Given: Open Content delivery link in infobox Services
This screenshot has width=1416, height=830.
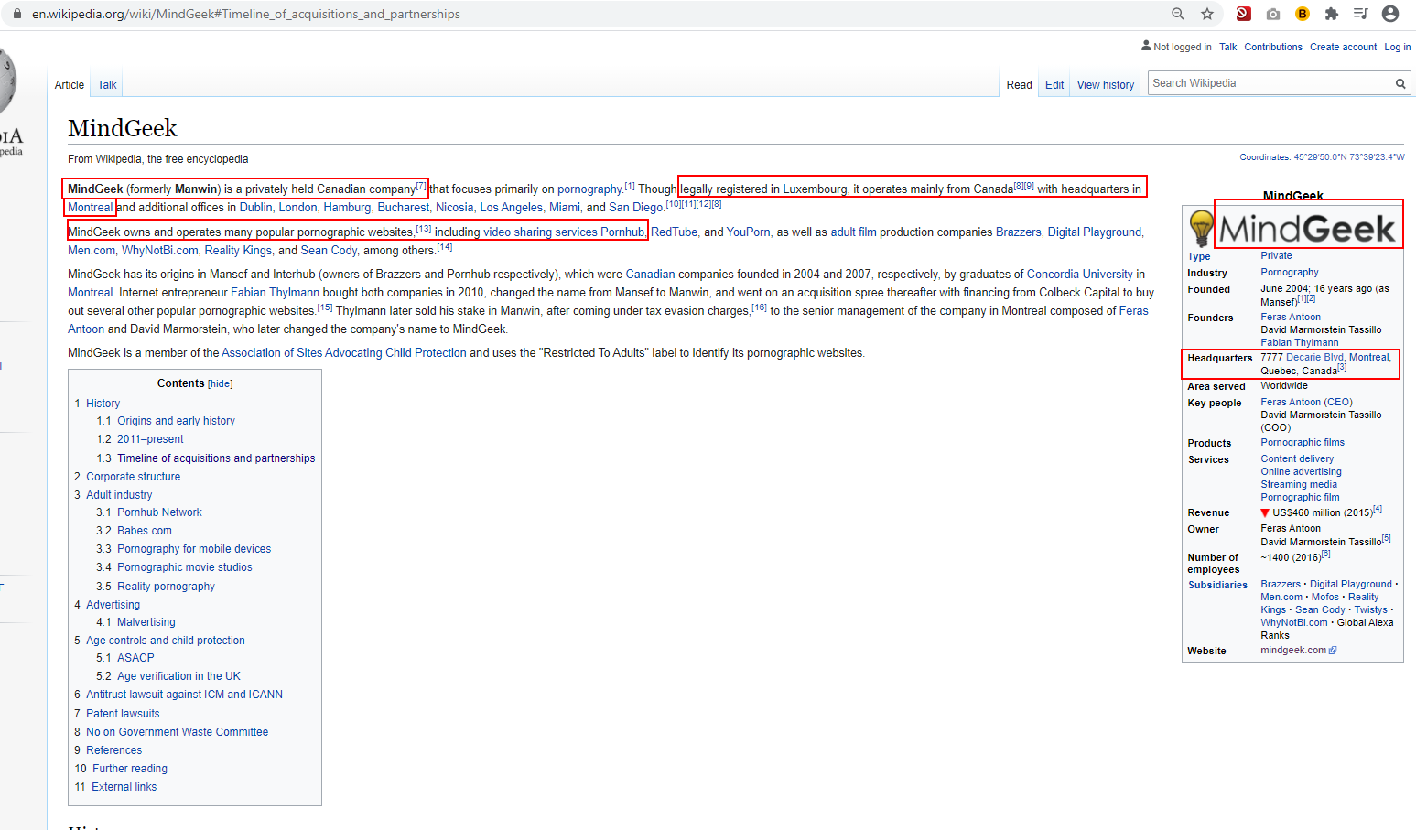Looking at the screenshot, I should [1297, 459].
